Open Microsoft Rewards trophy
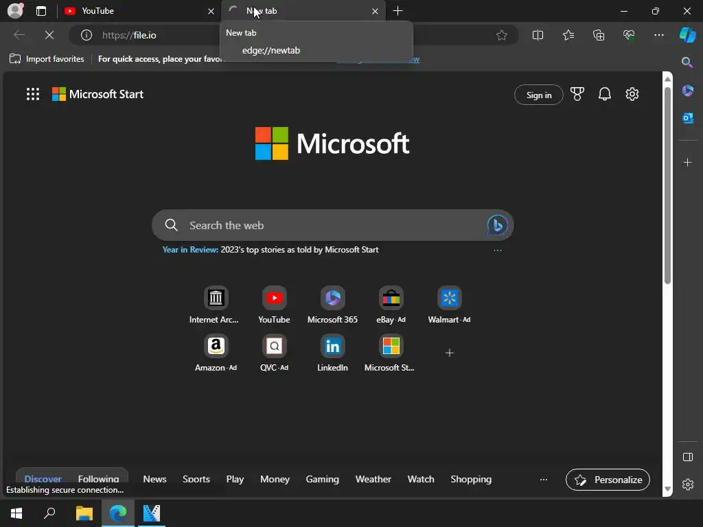This screenshot has width=703, height=527. (x=577, y=94)
